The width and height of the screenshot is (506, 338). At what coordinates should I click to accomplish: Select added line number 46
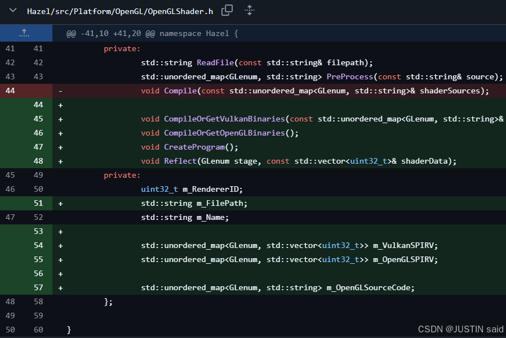(x=38, y=133)
